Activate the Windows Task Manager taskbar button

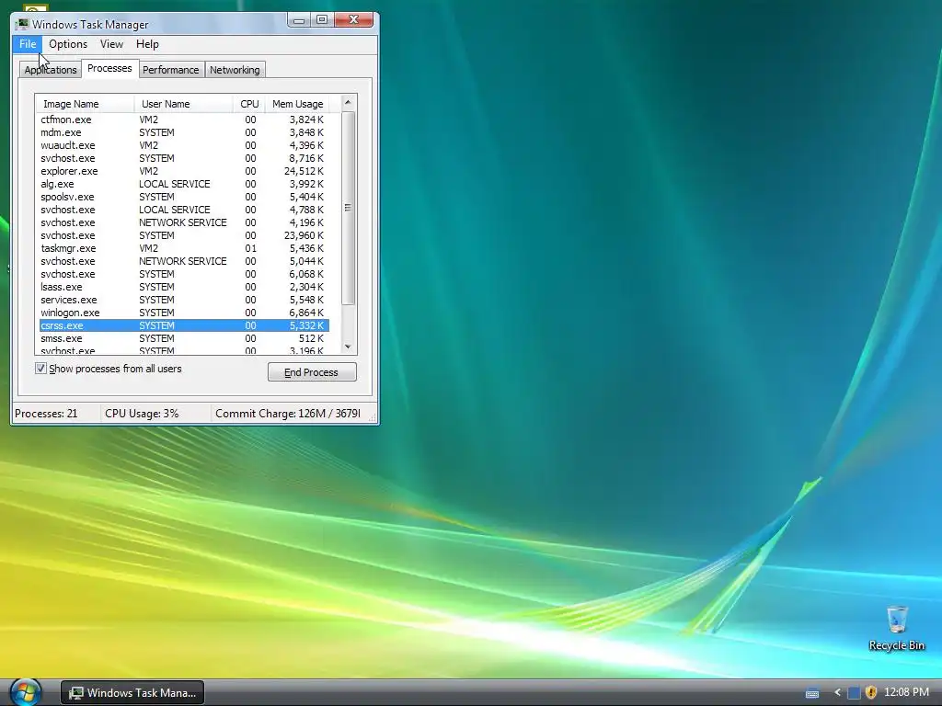coord(132,692)
